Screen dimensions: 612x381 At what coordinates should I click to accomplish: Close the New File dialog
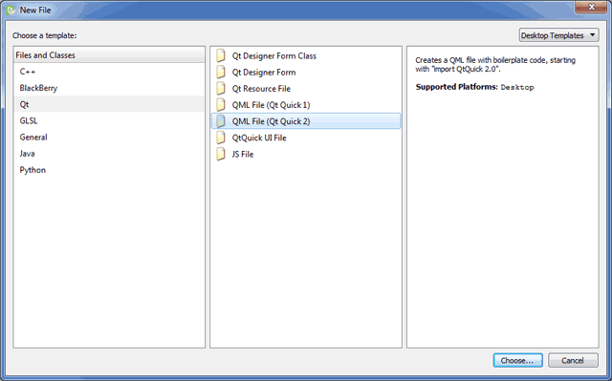(x=591, y=7)
